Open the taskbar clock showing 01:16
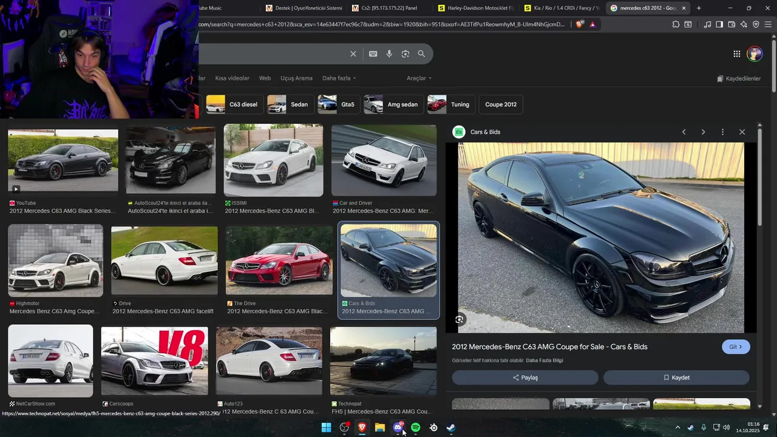Image resolution: width=777 pixels, height=437 pixels. [x=747, y=427]
